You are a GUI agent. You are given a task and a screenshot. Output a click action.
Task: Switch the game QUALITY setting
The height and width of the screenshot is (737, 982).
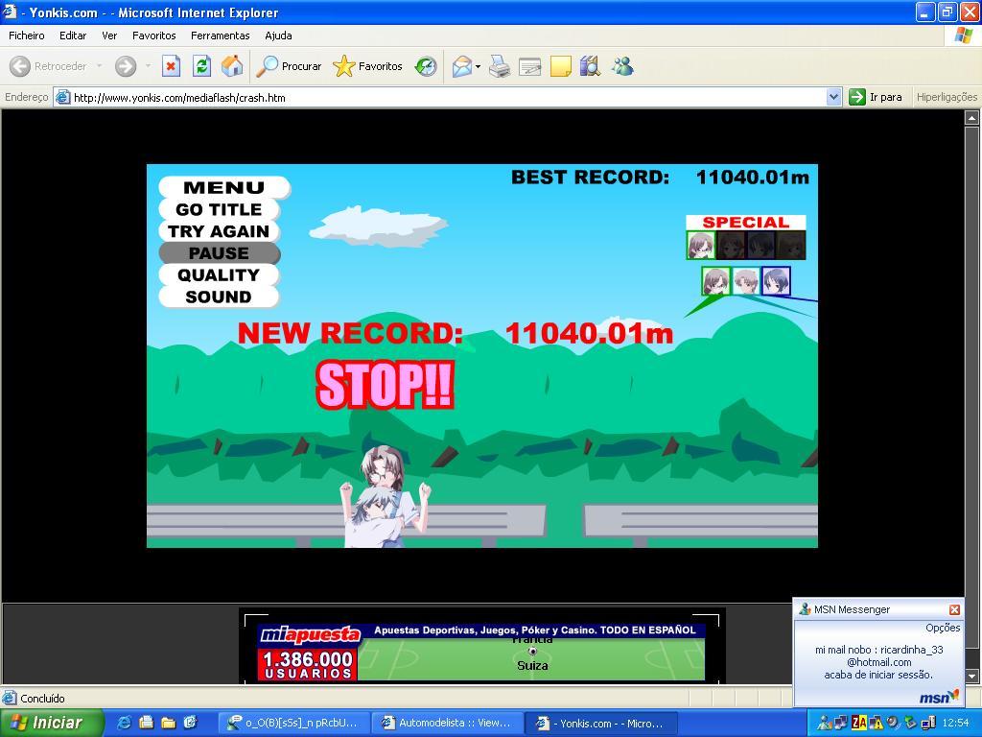(x=218, y=275)
